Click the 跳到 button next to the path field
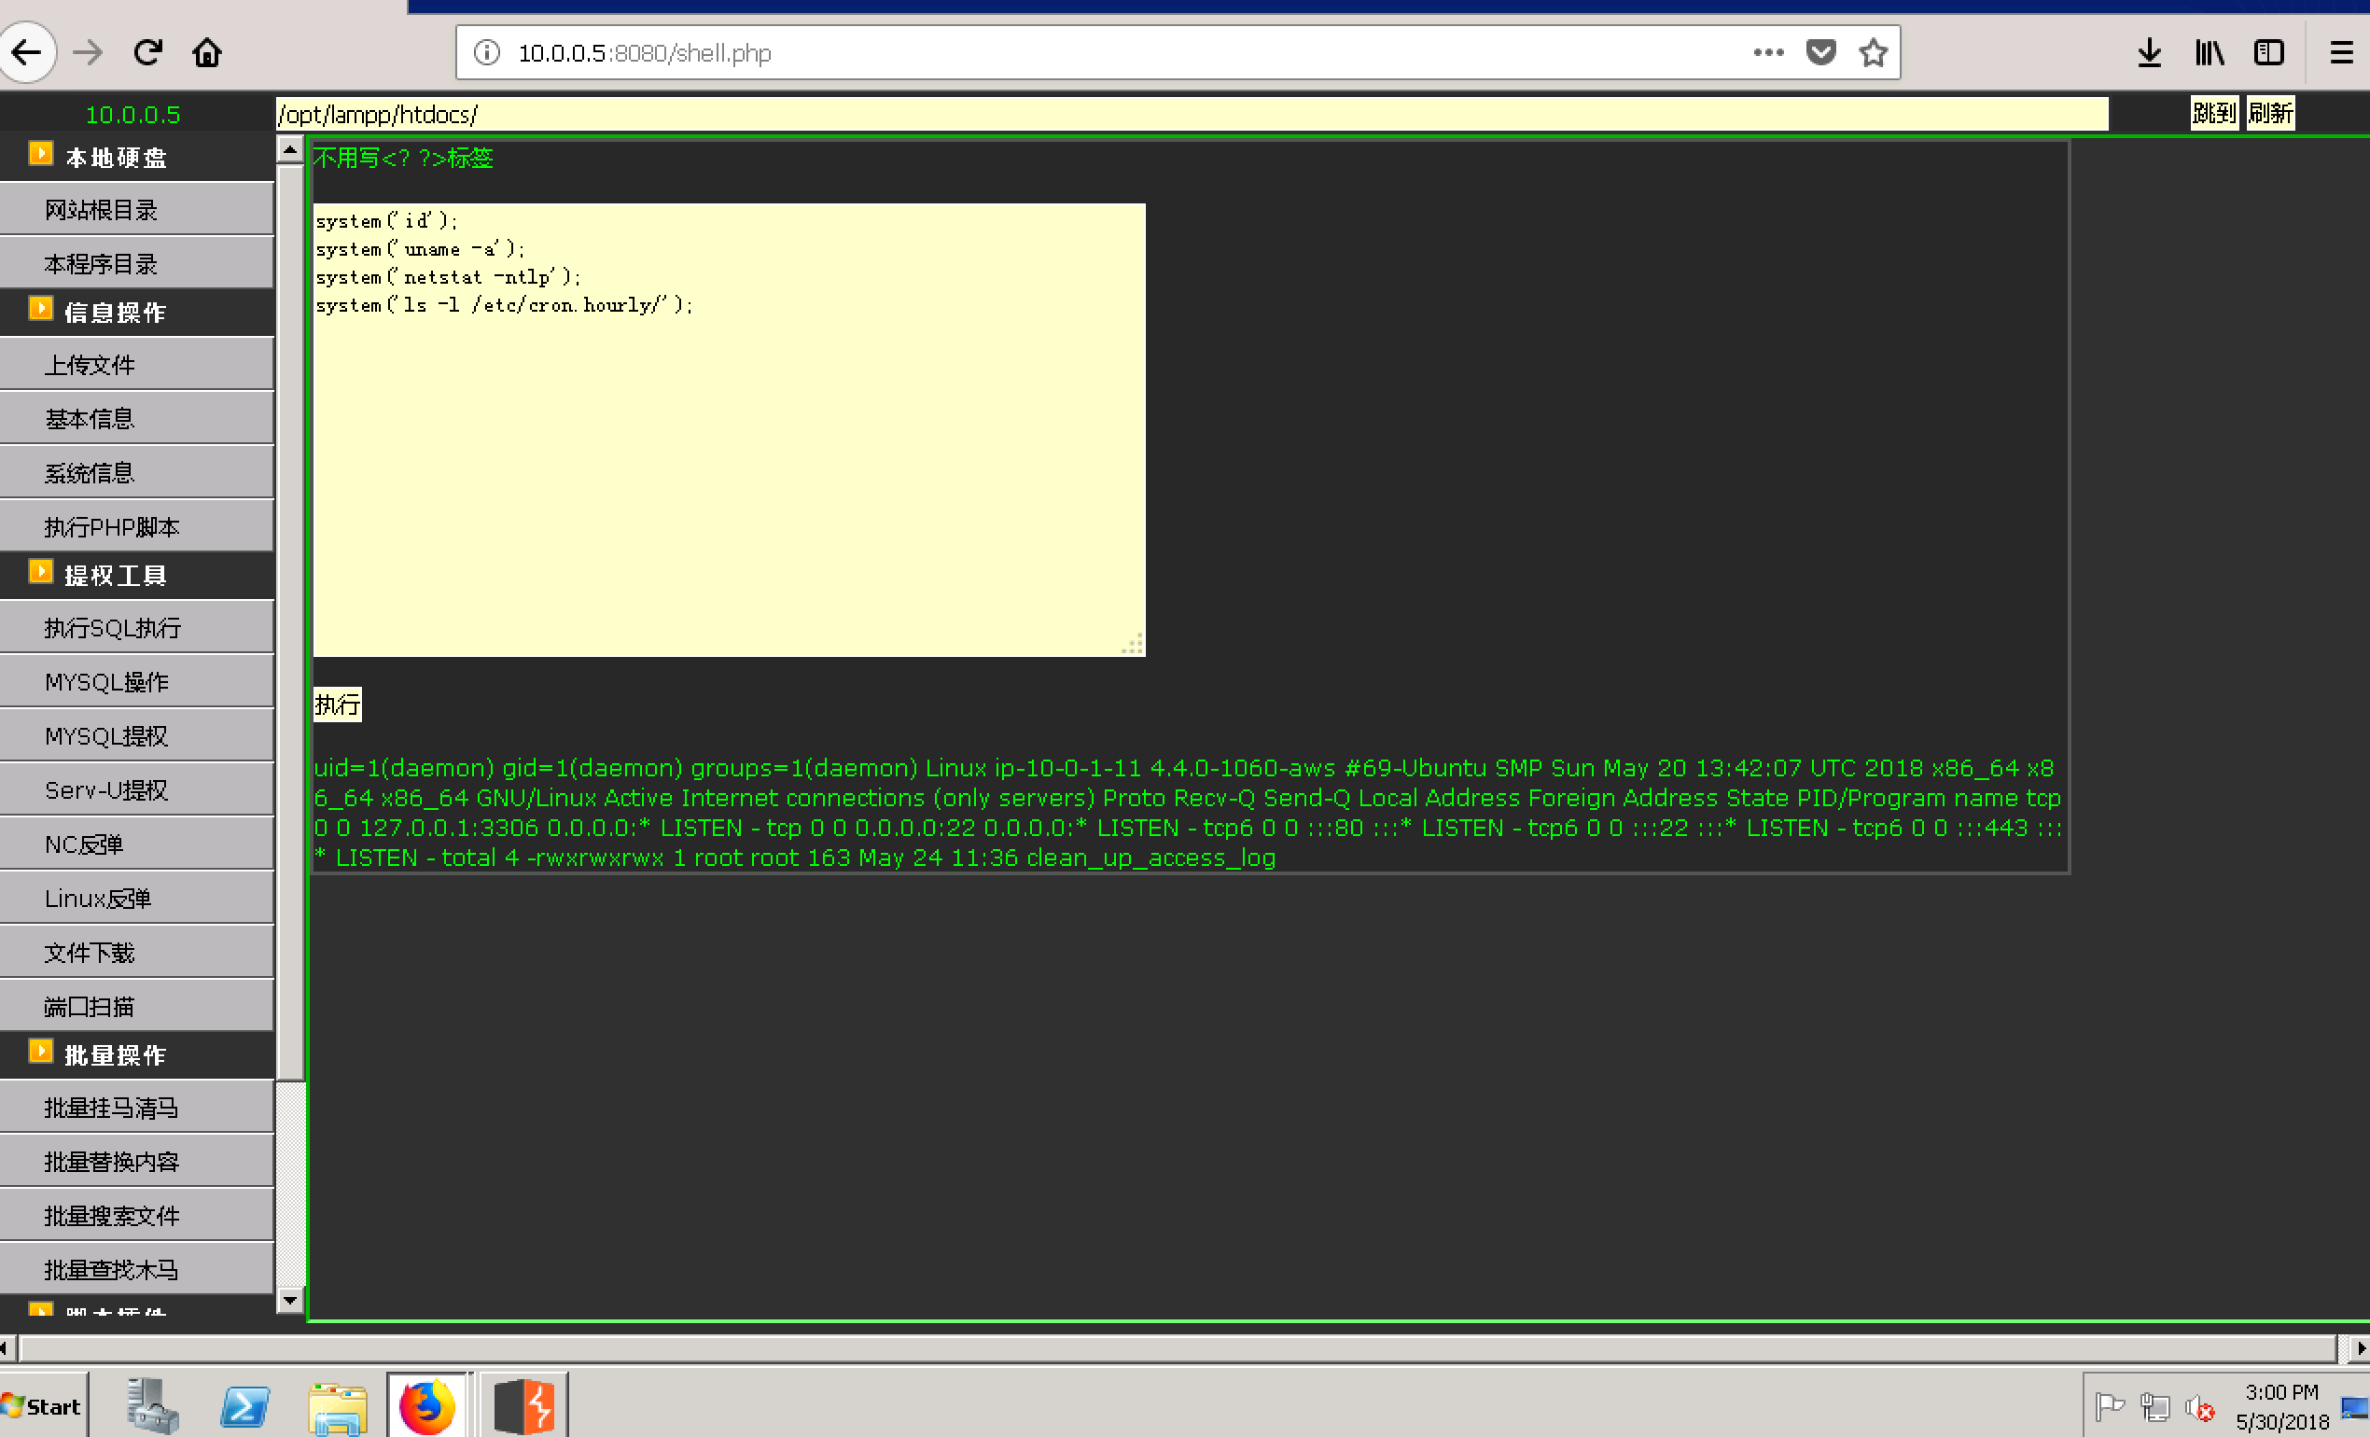This screenshot has height=1437, width=2370. tap(2213, 114)
